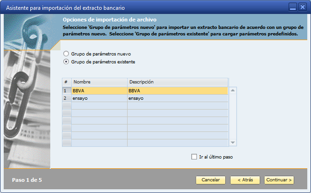Select row number 1 in the table

coord(66,91)
